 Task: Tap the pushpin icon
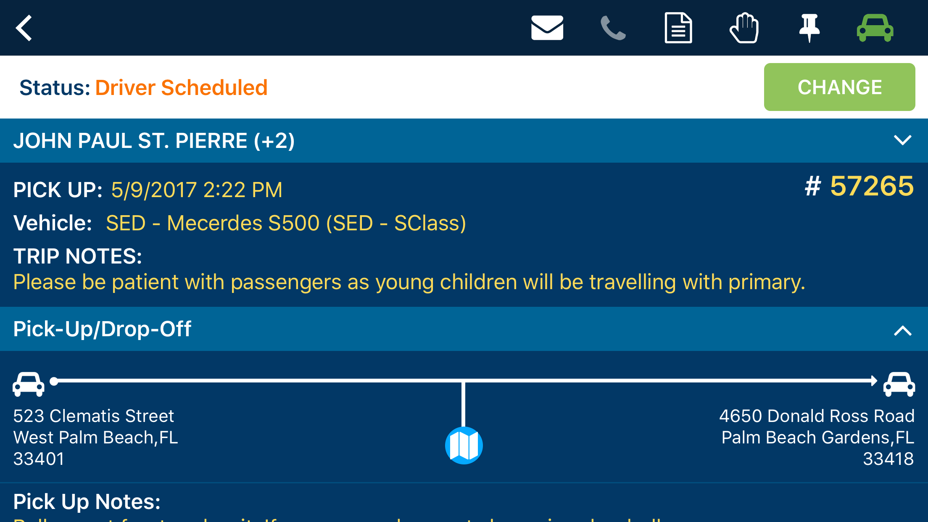click(809, 27)
